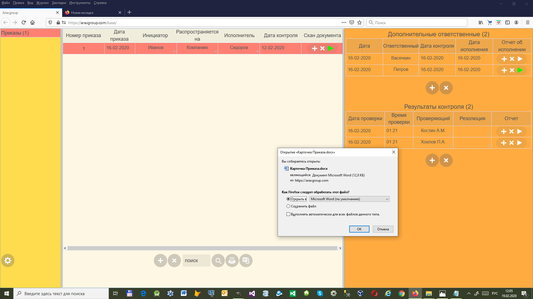Viewport: 533px width, 299px height.
Task: Click green play icon in order row 1
Action: click(330, 48)
